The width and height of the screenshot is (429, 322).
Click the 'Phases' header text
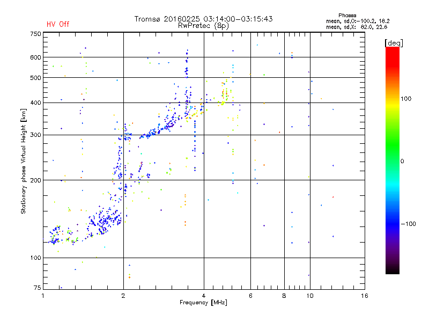click(x=347, y=16)
